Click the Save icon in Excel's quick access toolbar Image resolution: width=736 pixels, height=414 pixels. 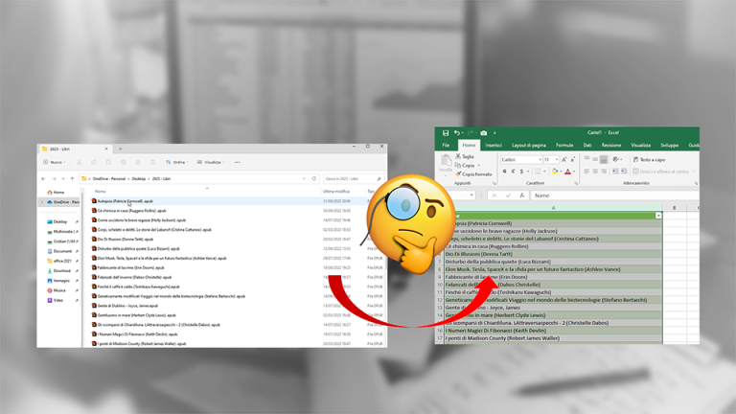(x=446, y=133)
